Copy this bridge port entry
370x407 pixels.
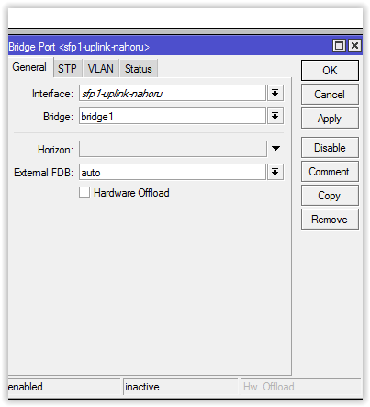pyautogui.click(x=330, y=196)
